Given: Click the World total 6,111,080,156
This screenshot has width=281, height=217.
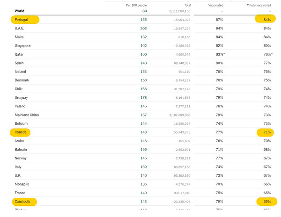Looking at the screenshot, I should coord(180,11).
